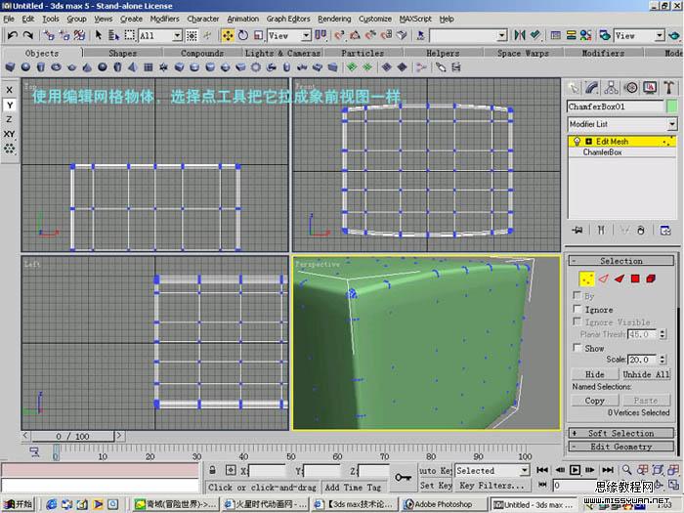The image size is (684, 513).
Task: Open the Motion command panel tab
Action: pos(631,88)
